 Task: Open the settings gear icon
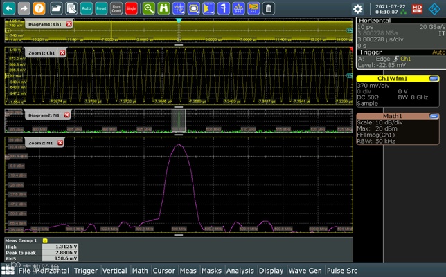[x=357, y=9]
